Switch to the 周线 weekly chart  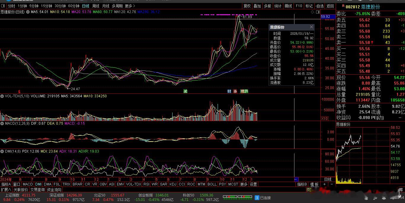click(x=95, y=6)
